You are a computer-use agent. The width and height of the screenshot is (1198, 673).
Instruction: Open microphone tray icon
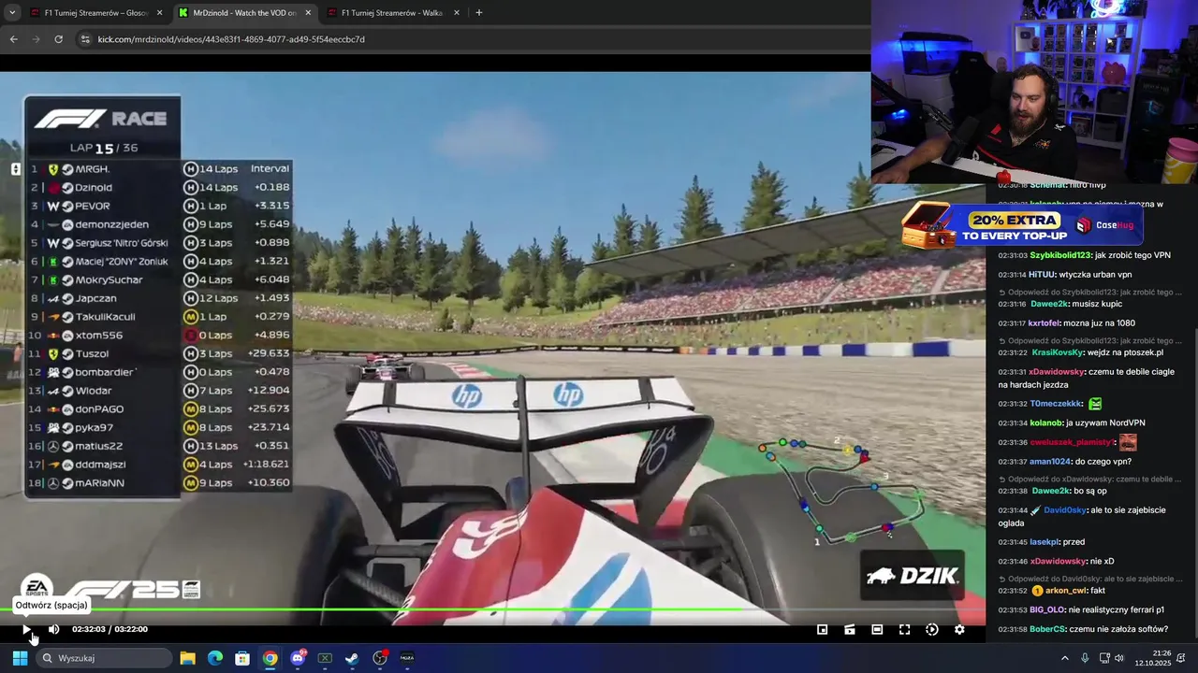(1085, 658)
